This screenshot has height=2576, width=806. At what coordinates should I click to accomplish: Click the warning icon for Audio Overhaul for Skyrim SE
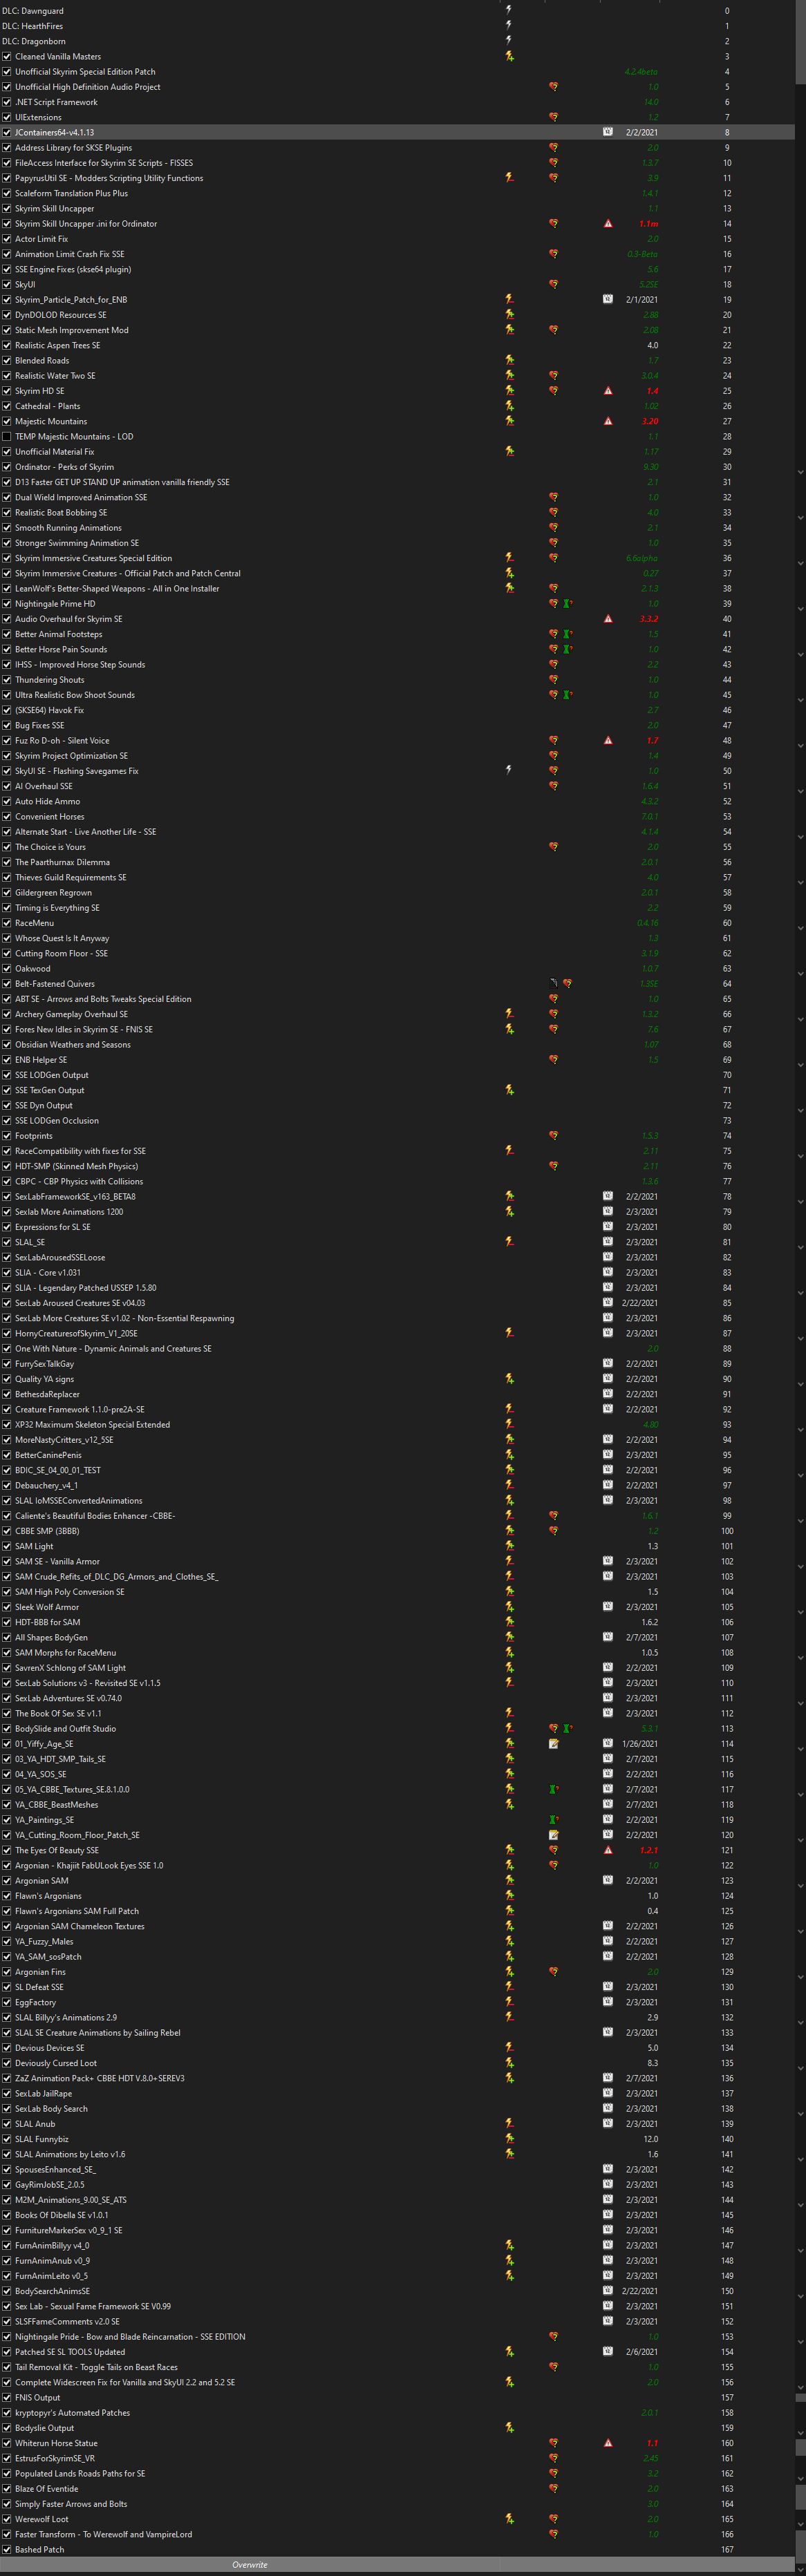pyautogui.click(x=607, y=619)
